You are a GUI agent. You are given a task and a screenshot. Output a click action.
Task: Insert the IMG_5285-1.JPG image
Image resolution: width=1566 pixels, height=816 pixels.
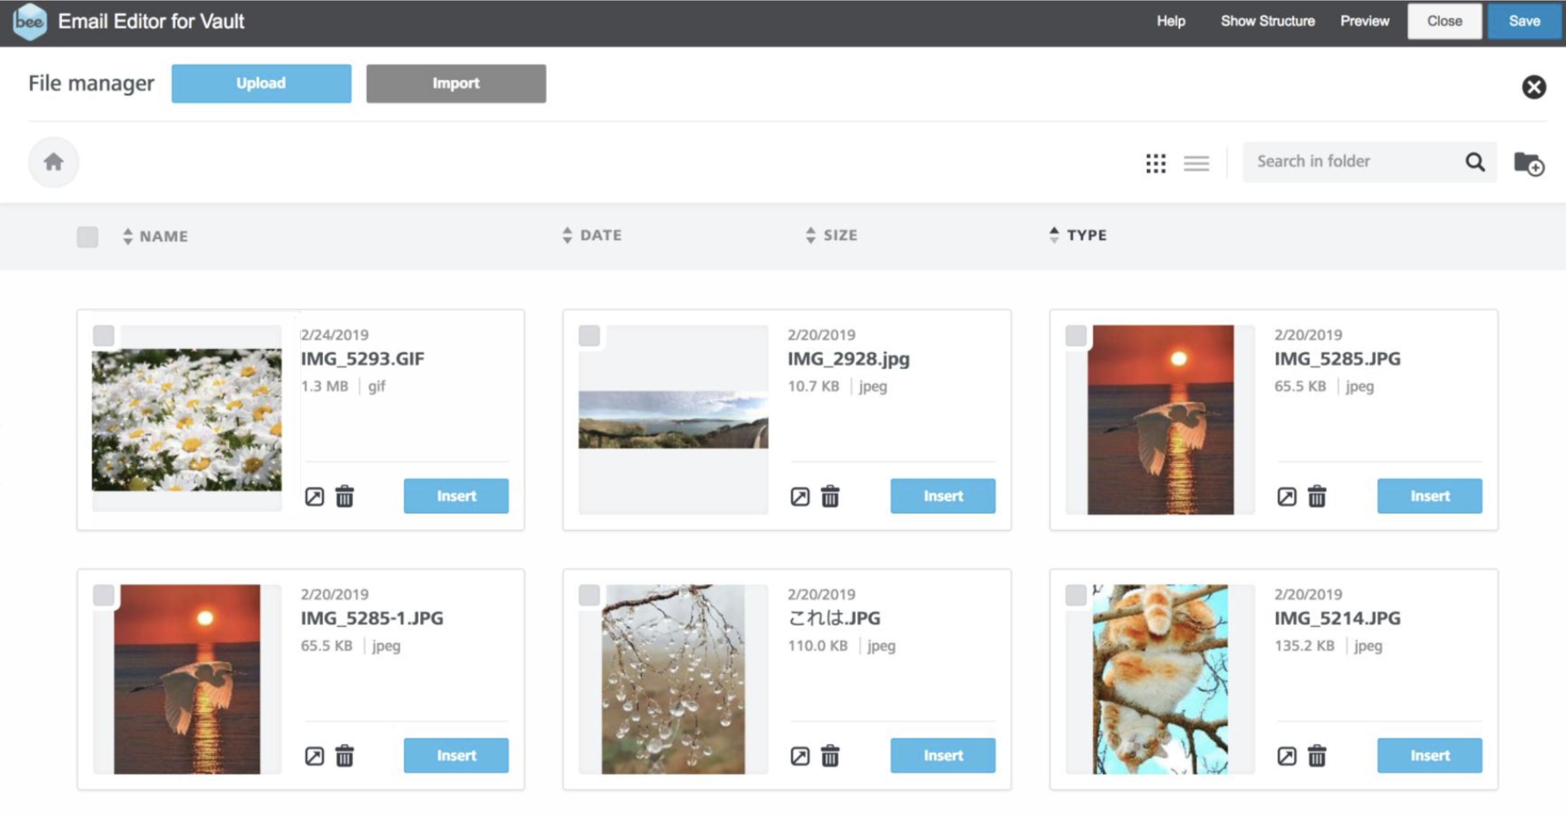456,755
